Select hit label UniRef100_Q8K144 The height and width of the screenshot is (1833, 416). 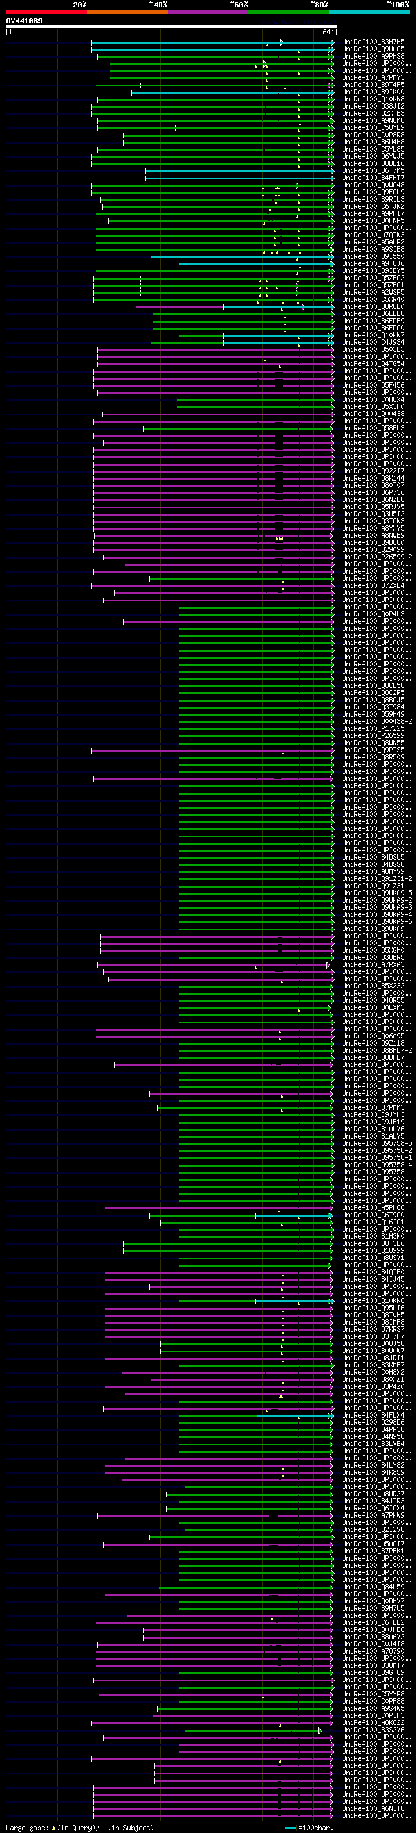pos(373,478)
